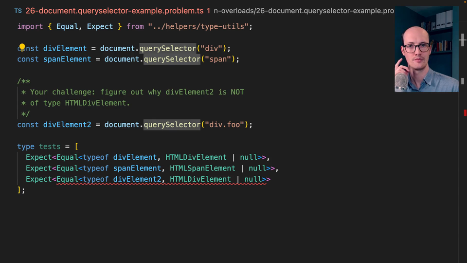
Task: Click the webcam video thumbnail
Action: click(x=426, y=49)
